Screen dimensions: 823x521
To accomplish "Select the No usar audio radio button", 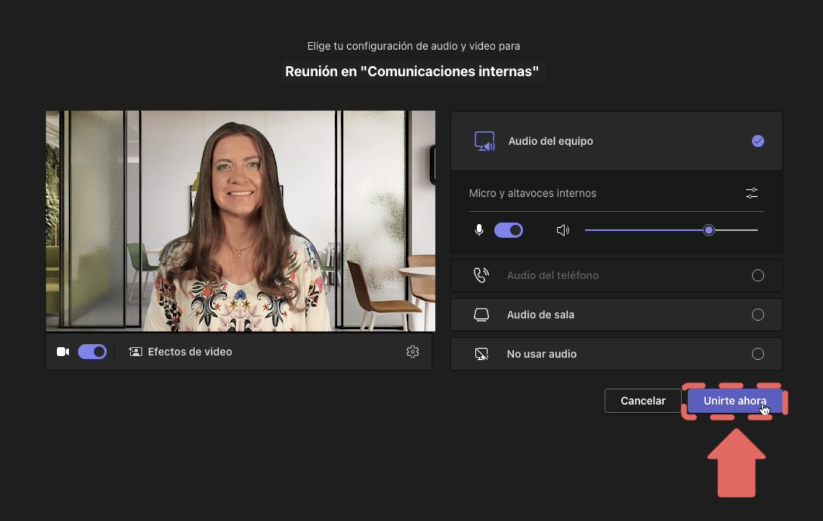I will [758, 353].
